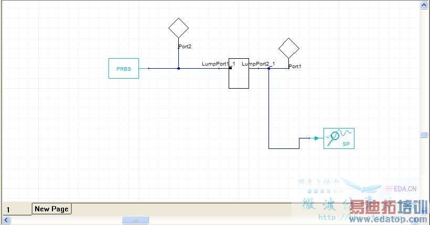Viewport: 430px width, 225px height.
Task: Click the vertical scrollbar up arrow
Action: tap(424, 5)
